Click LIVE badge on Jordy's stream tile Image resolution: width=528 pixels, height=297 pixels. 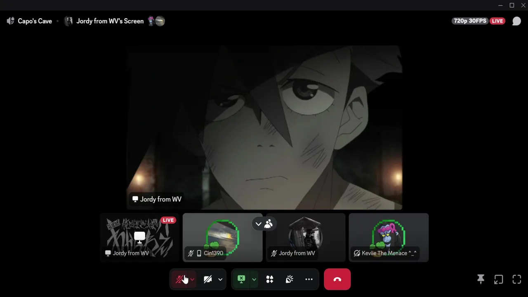(x=168, y=220)
